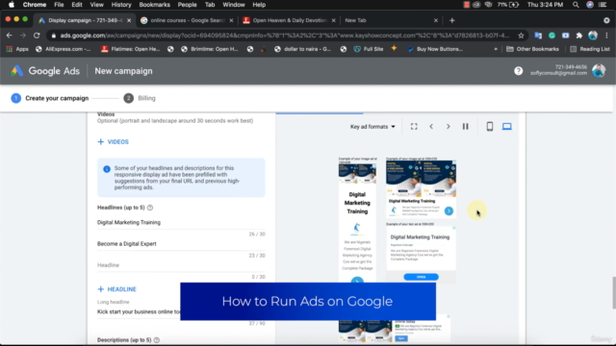Screen dimensions: 616x346
Task: Click the browser forward arrow
Action: point(23,36)
